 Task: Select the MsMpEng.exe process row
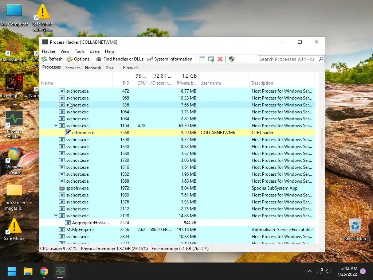(177, 230)
